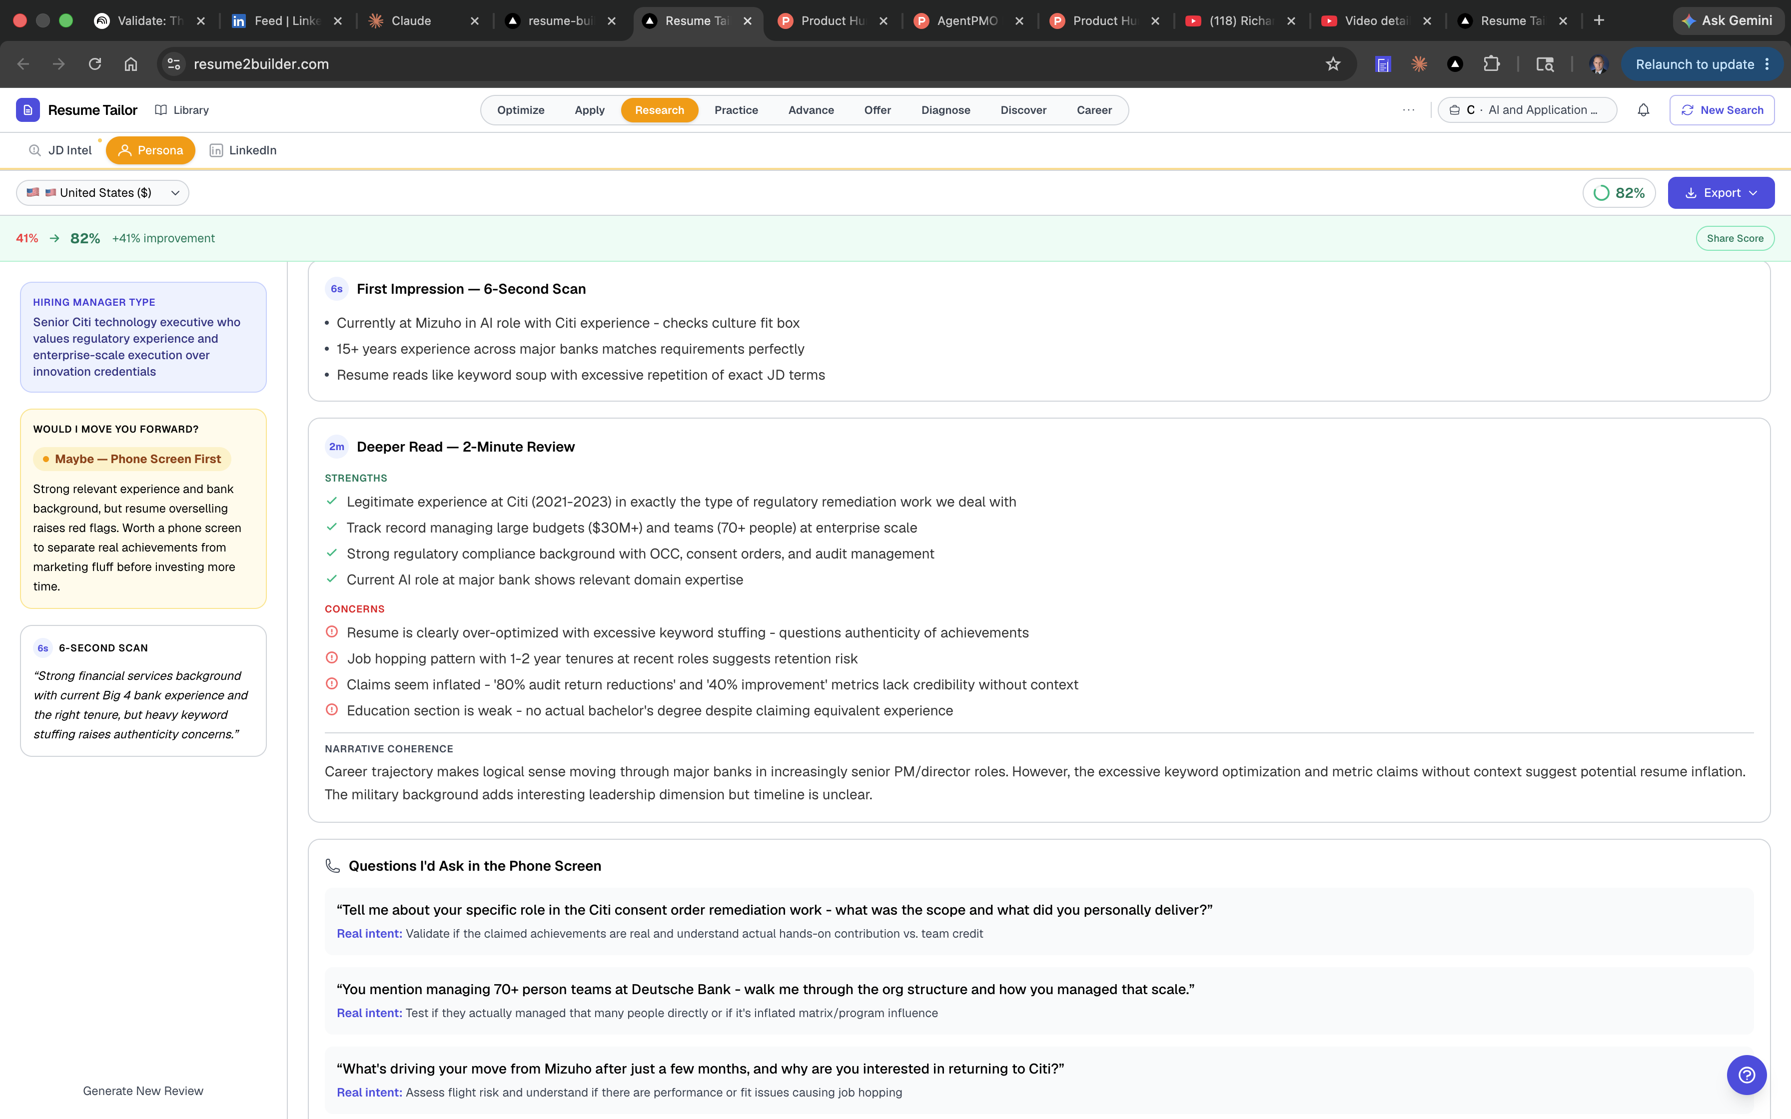Close the Claude browser tab
This screenshot has height=1119, width=1791.
coord(474,20)
